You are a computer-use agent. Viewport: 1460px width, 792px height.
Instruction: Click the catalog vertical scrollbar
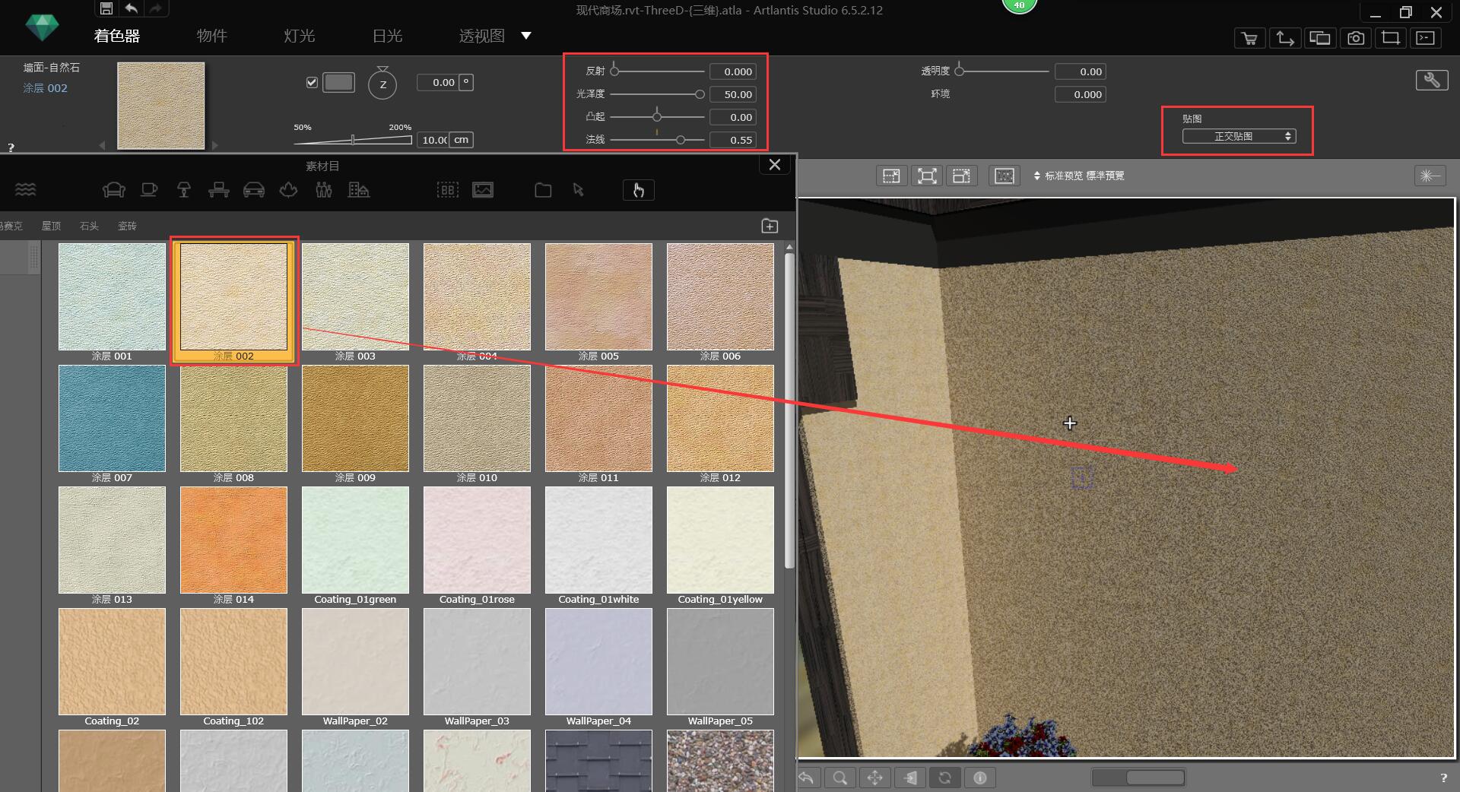[789, 410]
